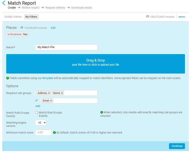Click the info icon next to exact matching note
This screenshot has height=152, width=190.
[x=102, y=112]
